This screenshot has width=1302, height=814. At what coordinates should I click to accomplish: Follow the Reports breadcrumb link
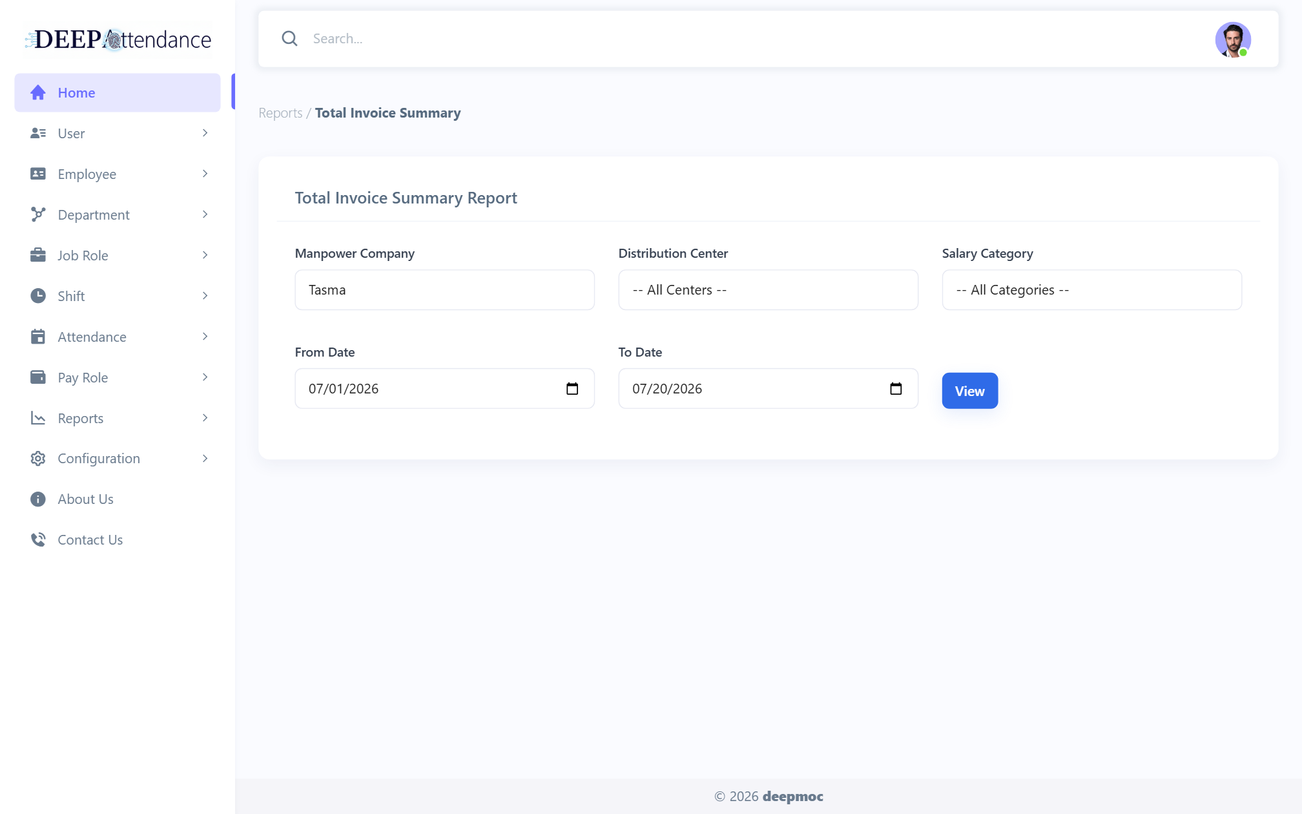pyautogui.click(x=280, y=113)
